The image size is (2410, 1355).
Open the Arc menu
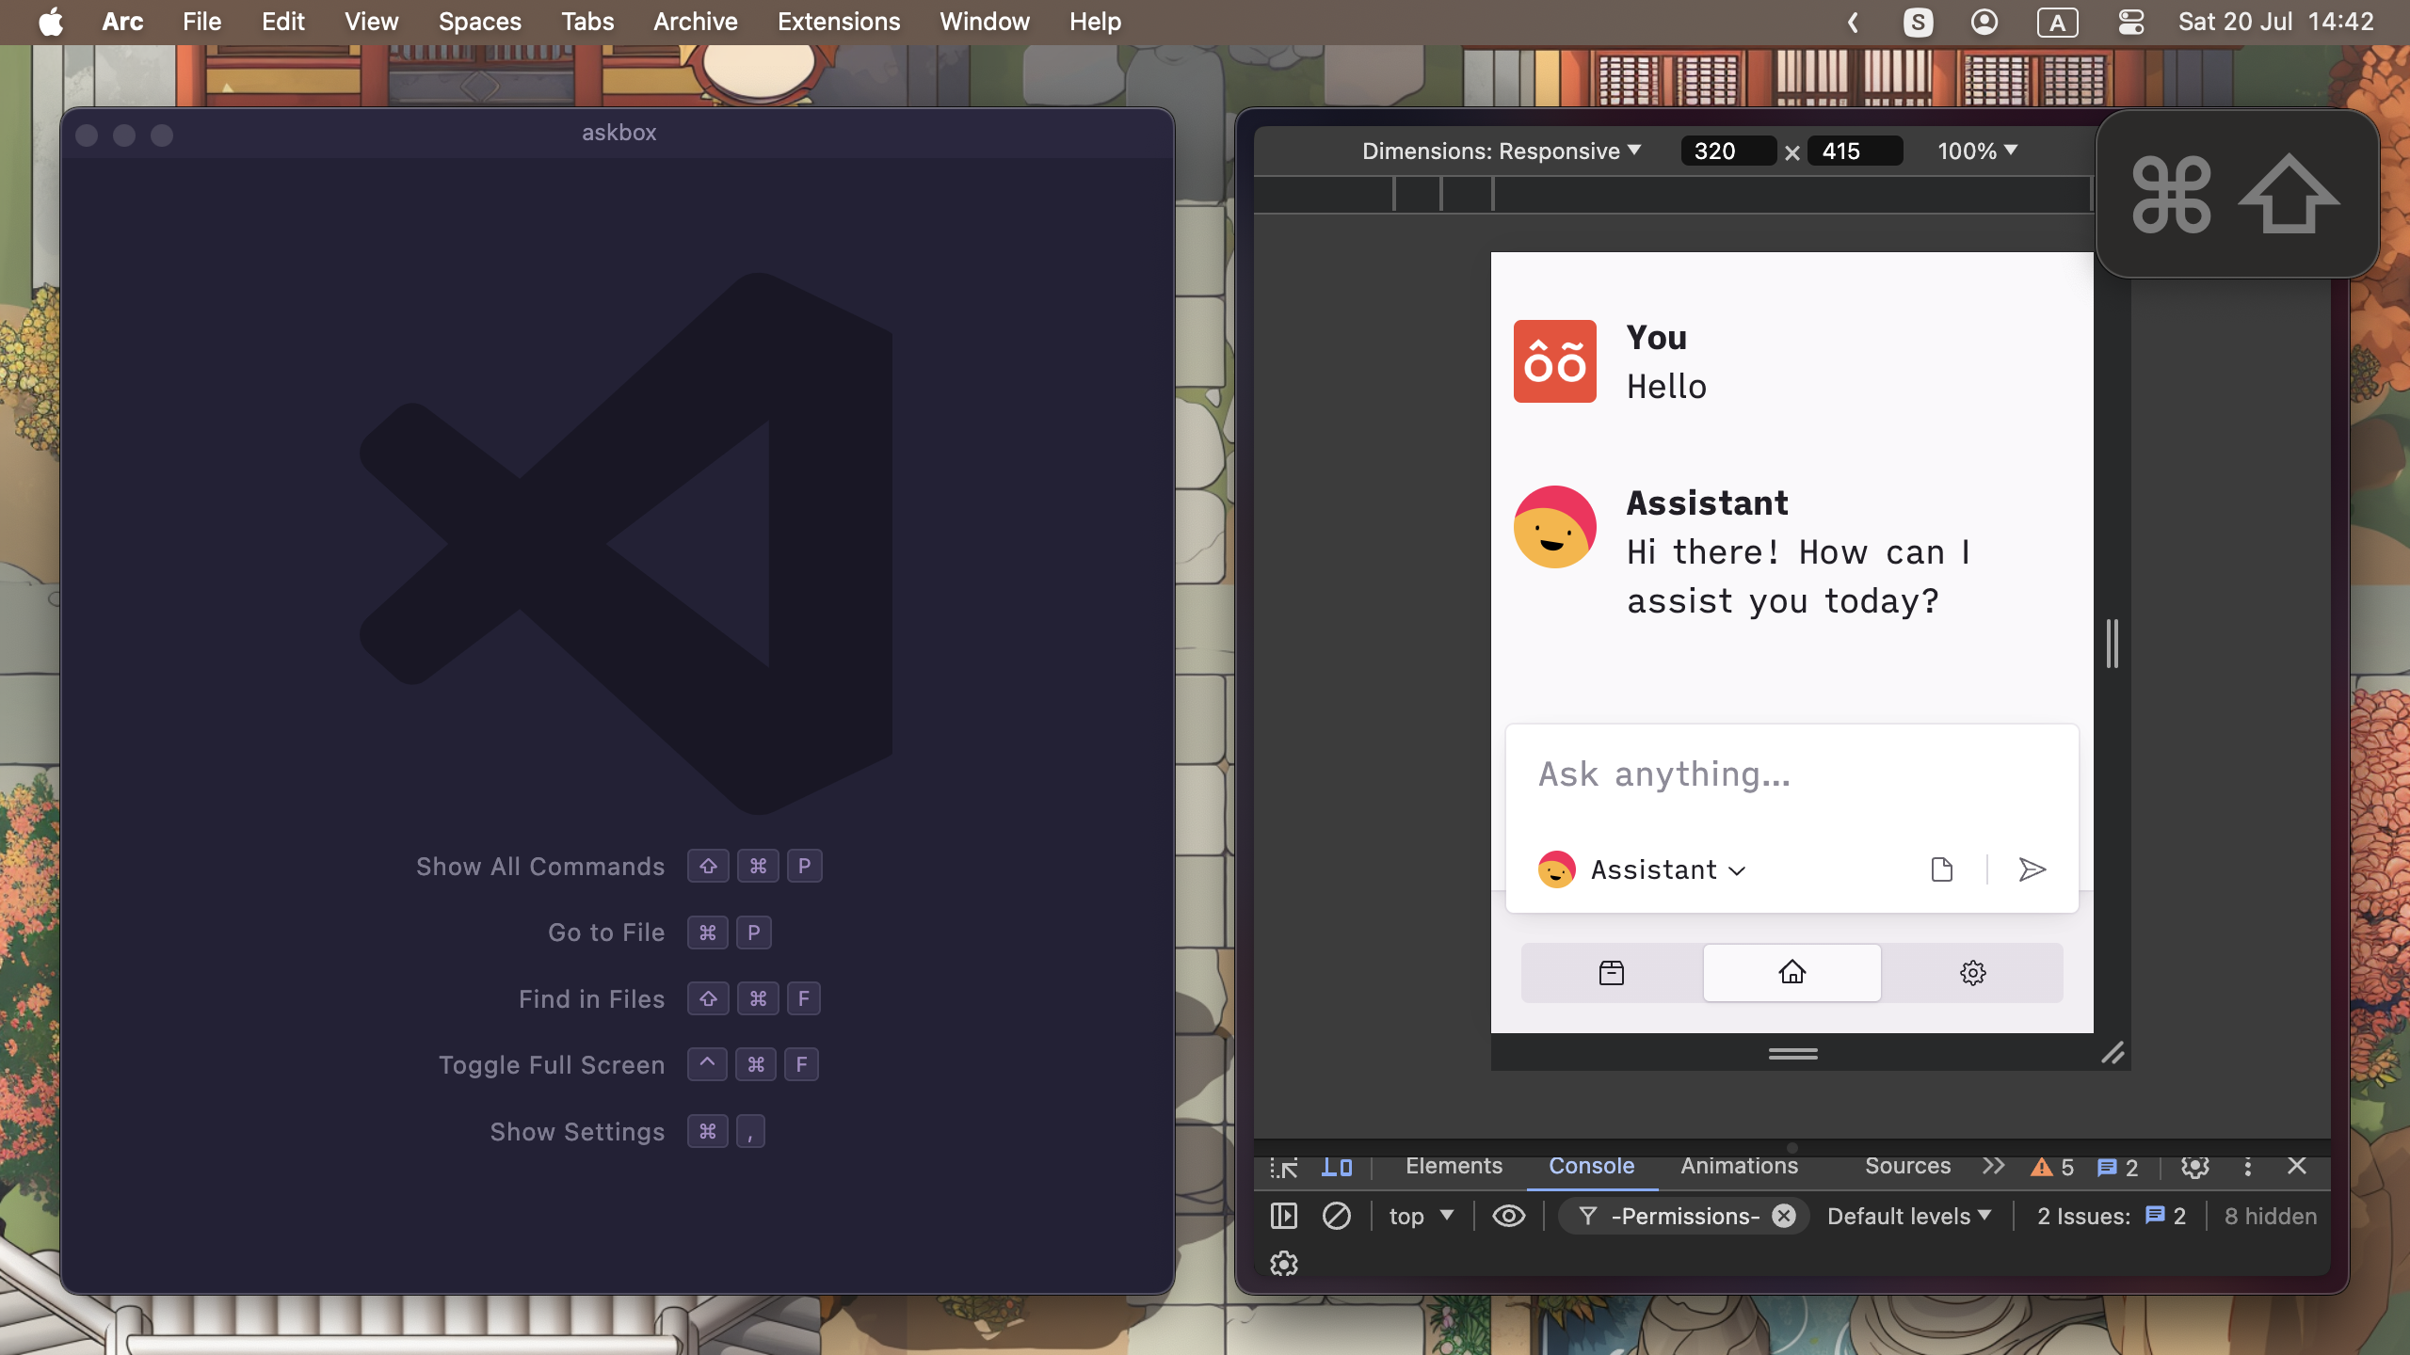click(x=122, y=22)
